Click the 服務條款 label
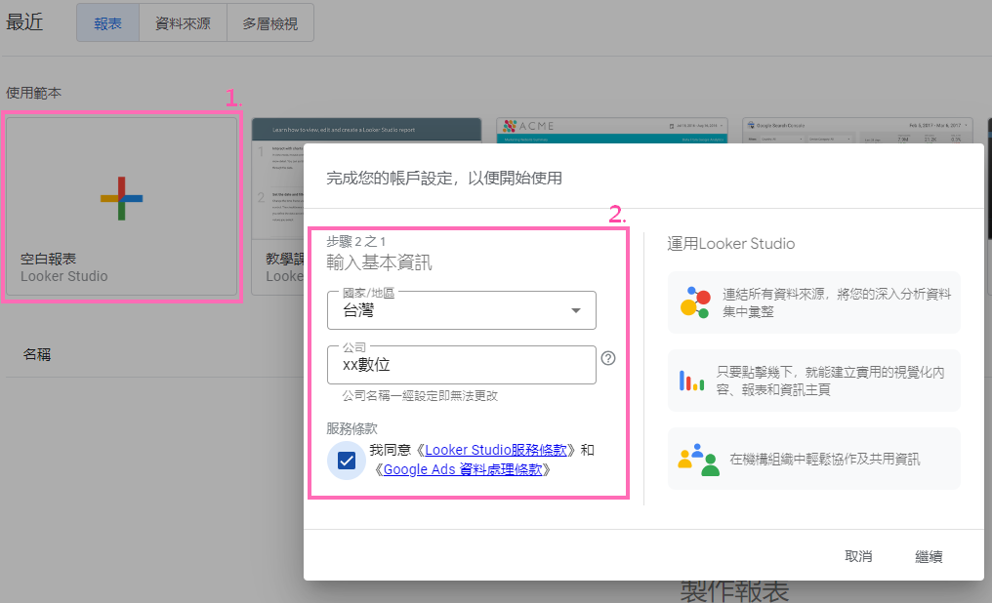The height and width of the screenshot is (603, 992). [x=351, y=429]
